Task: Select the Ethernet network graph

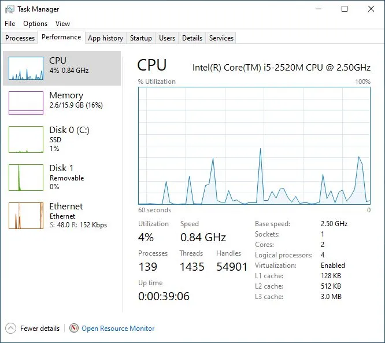Action: (26, 216)
